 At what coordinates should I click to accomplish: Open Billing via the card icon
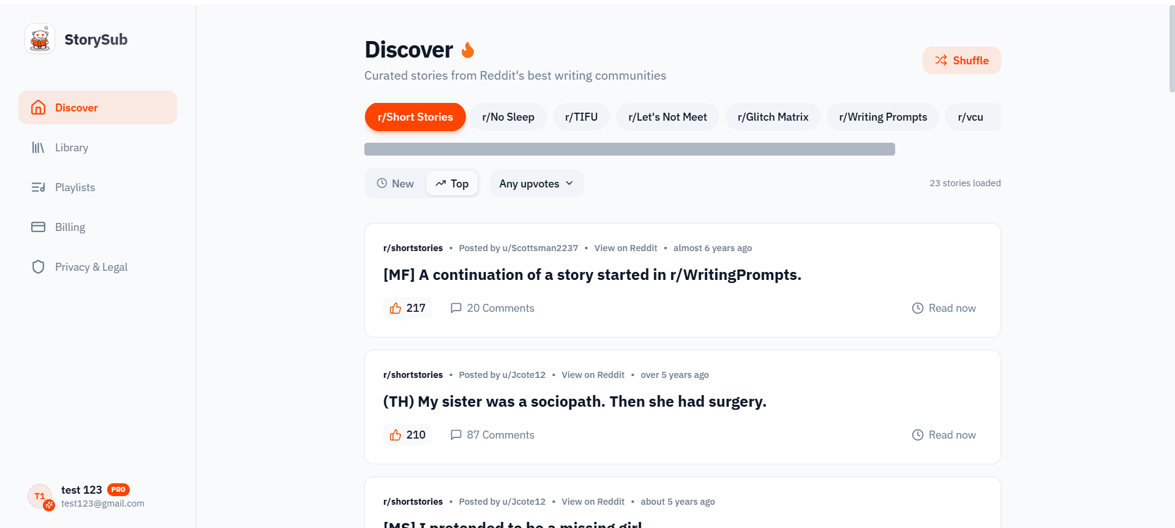click(x=38, y=227)
